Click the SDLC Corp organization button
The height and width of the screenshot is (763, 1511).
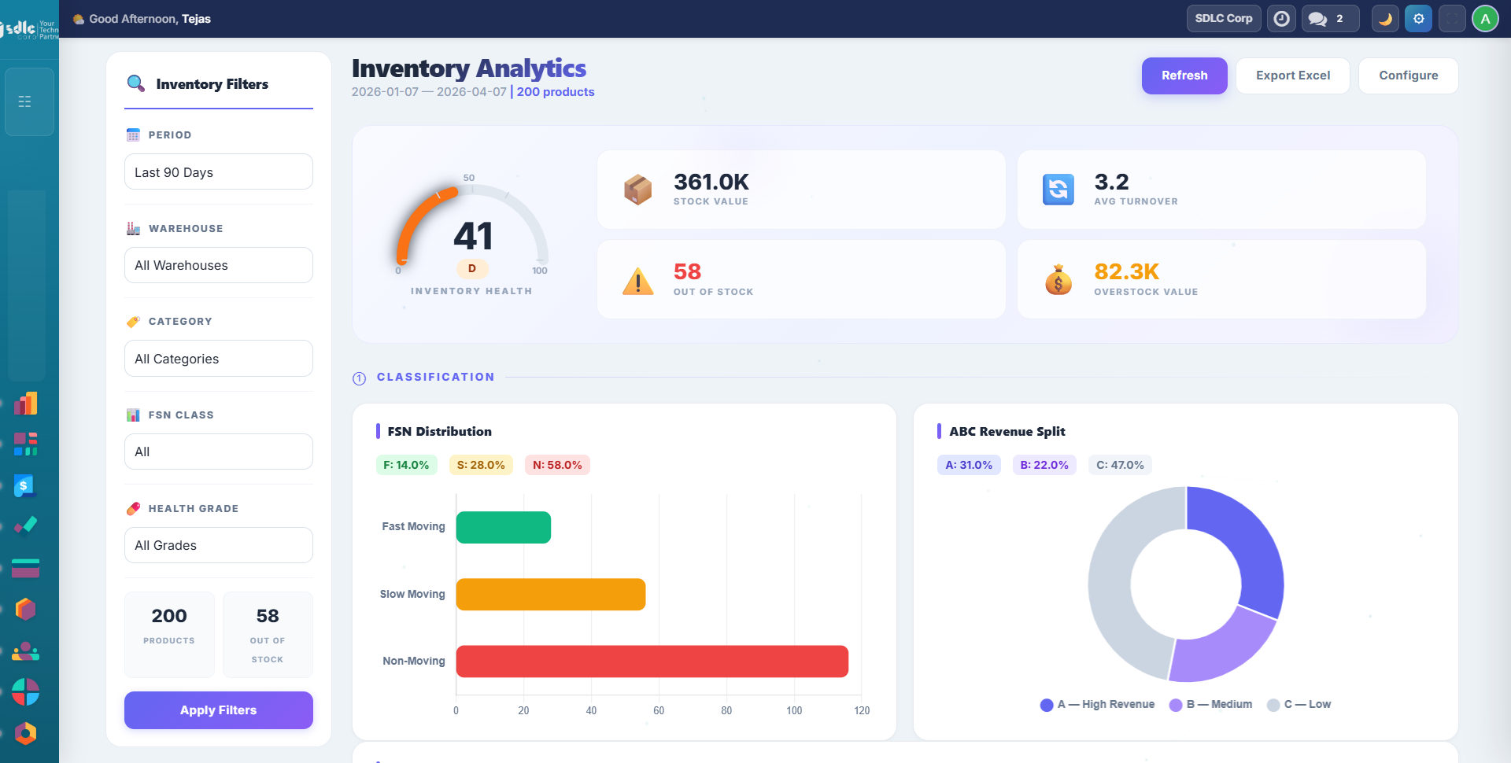[1223, 18]
